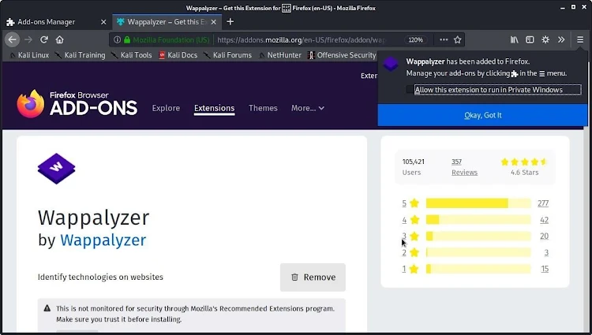592x335 pixels.
Task: Open the Kali Linux bookmark
Action: point(29,55)
